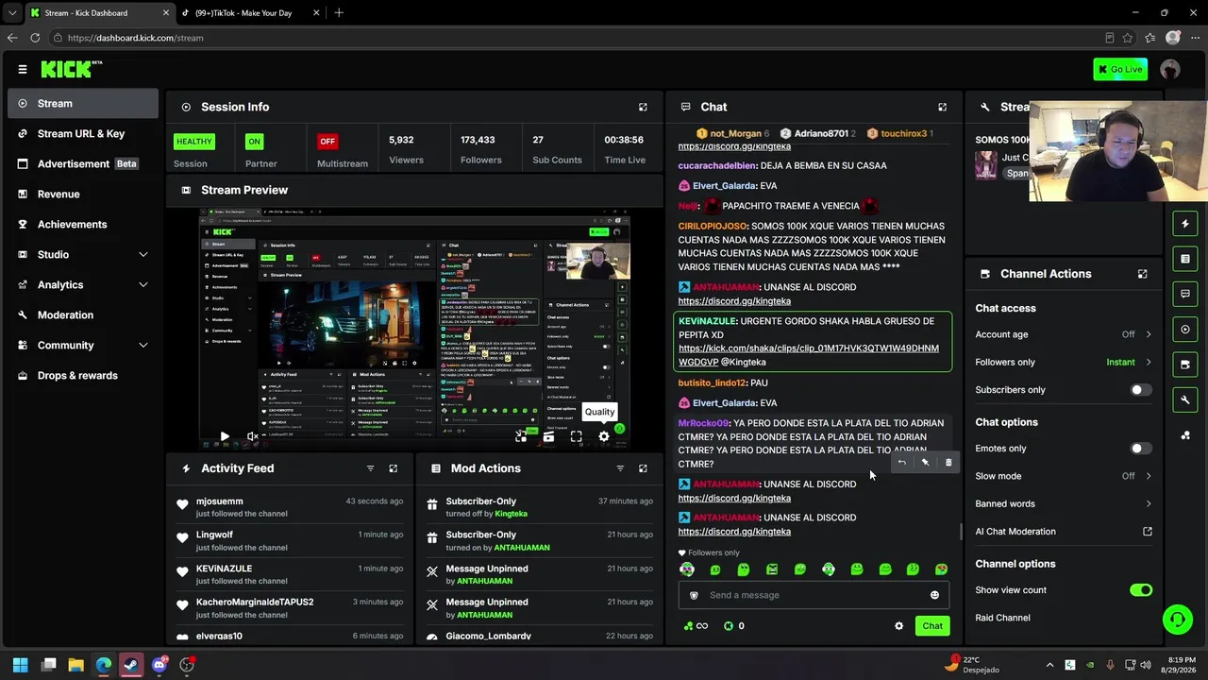Open Moderation page
1208x680 pixels.
(x=83, y=315)
